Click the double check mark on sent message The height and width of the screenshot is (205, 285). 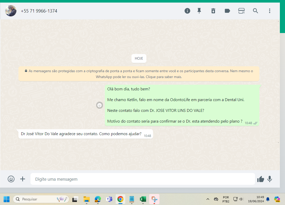tap(255, 123)
